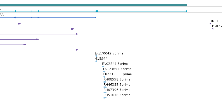Image resolution: width=222 pixels, height=99 pixels.
Task: Select the RH07396.5prime arrow glyph
Action: (x=105, y=92)
